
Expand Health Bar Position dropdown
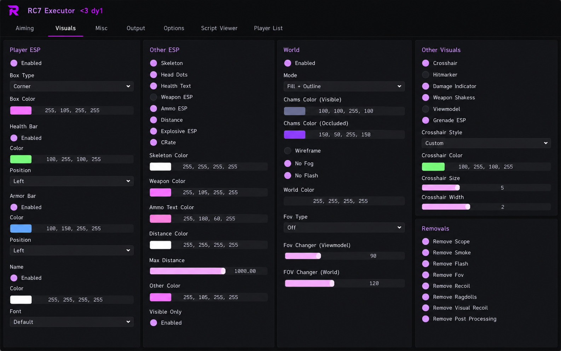[71, 181]
